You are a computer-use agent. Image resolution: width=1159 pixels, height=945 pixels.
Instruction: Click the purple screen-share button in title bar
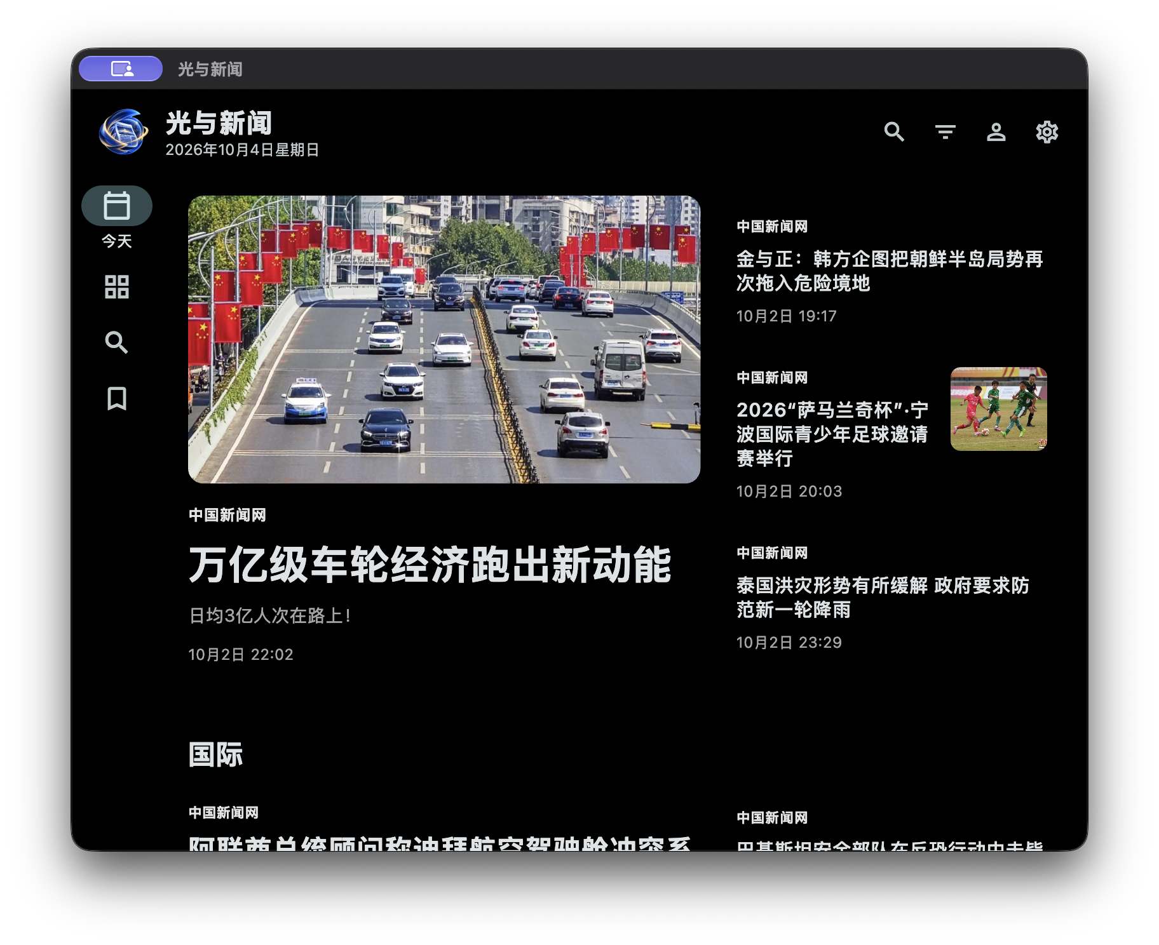(x=121, y=69)
